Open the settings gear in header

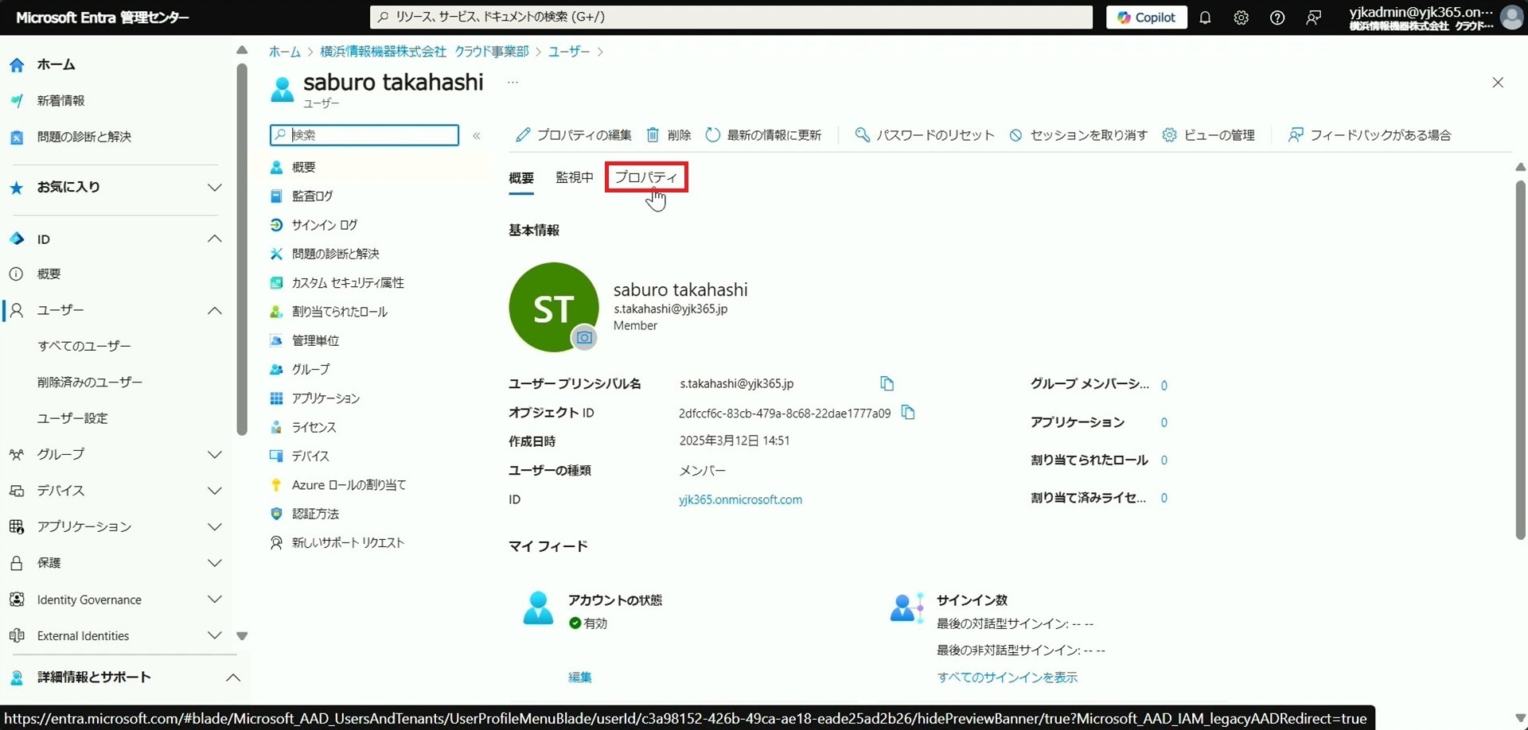(x=1241, y=17)
